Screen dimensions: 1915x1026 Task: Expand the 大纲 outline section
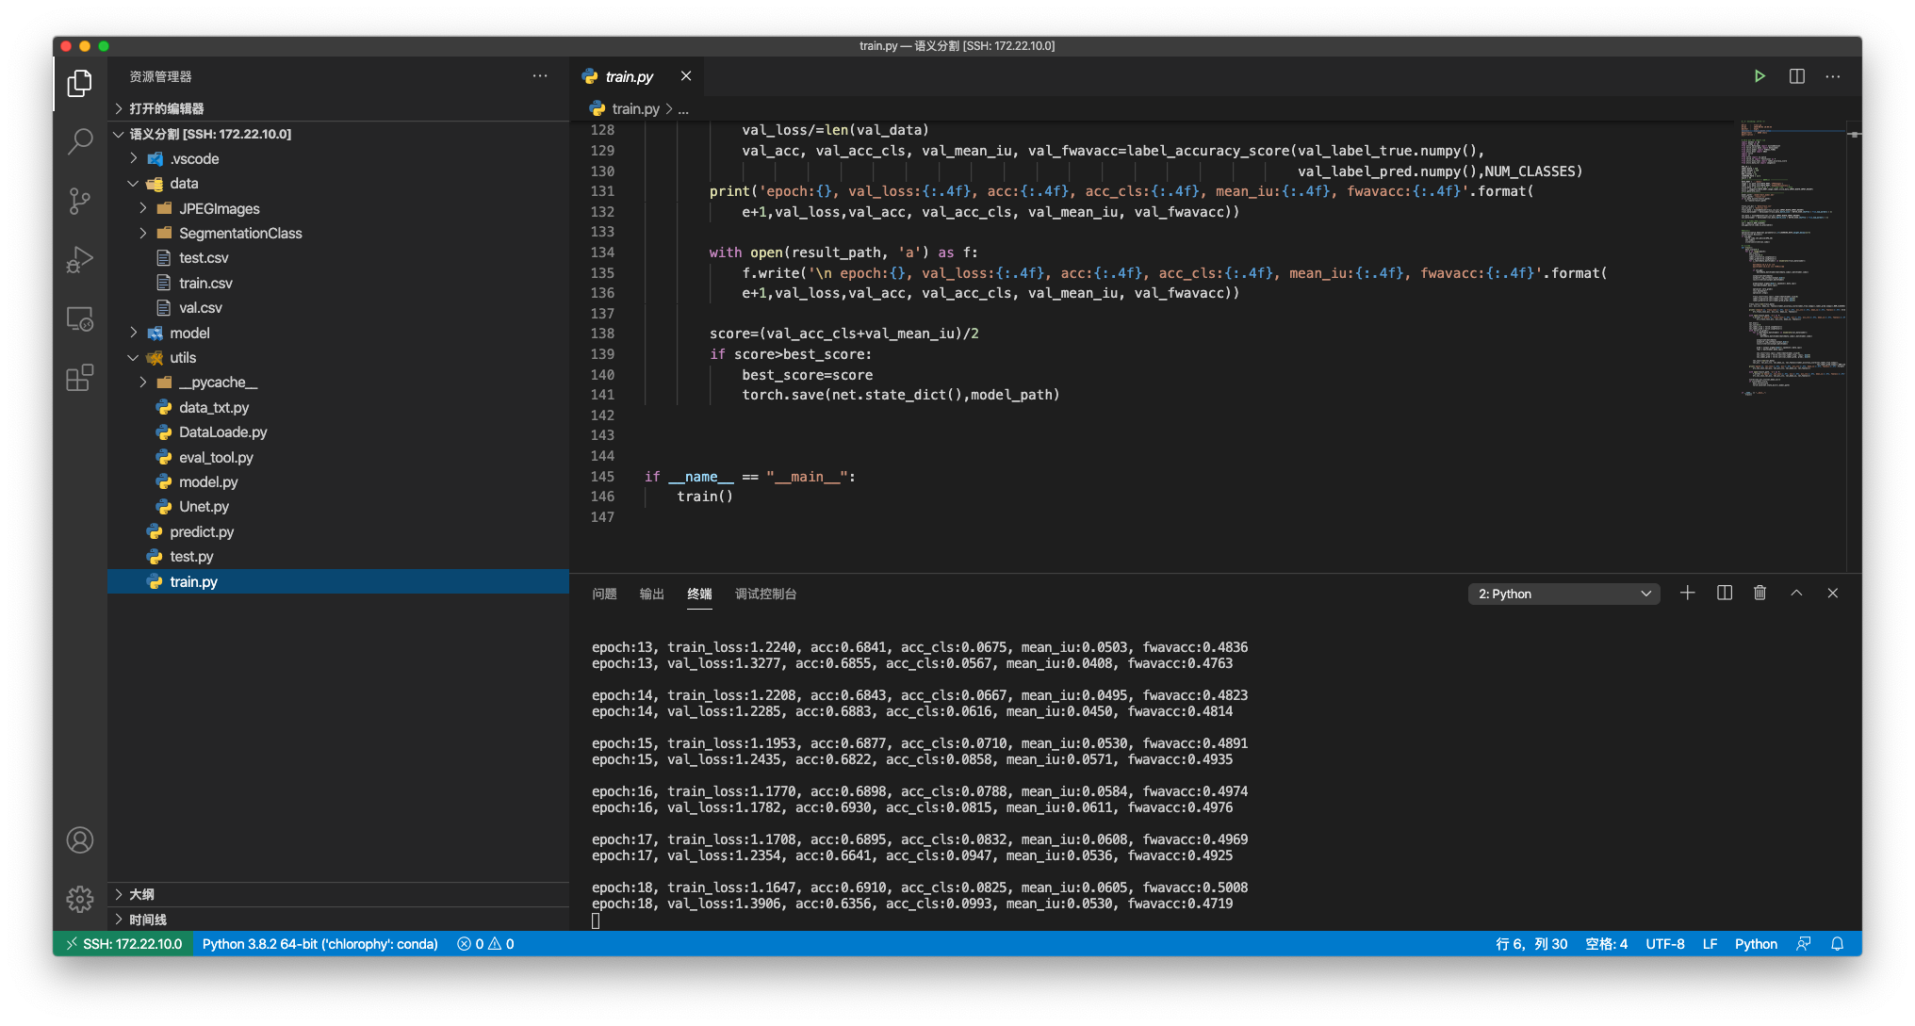click(x=141, y=894)
